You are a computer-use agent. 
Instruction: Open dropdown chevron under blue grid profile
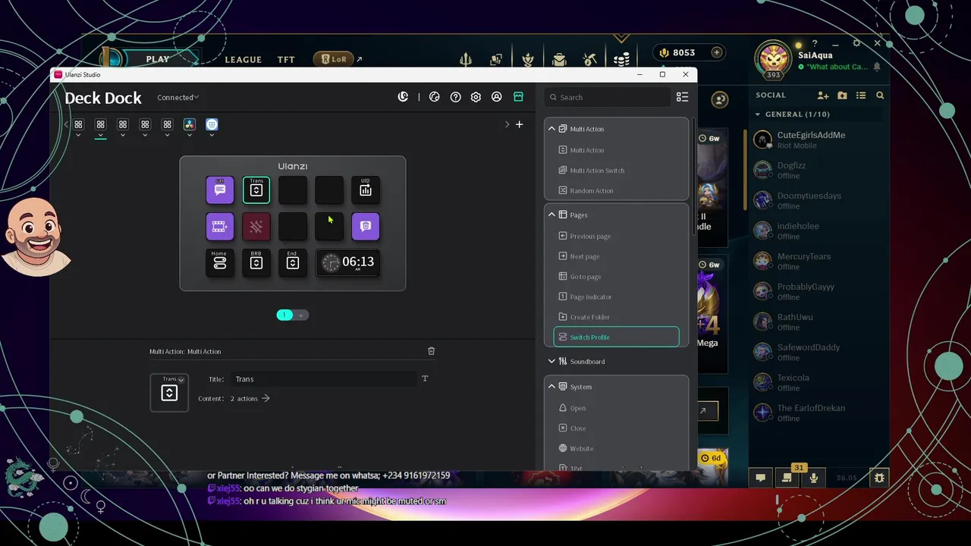click(212, 136)
